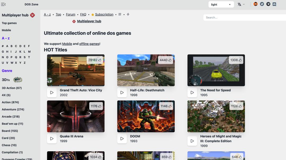Filter games by letter A
Image resolution: width=286 pixels, height=160 pixels.
[7, 46]
